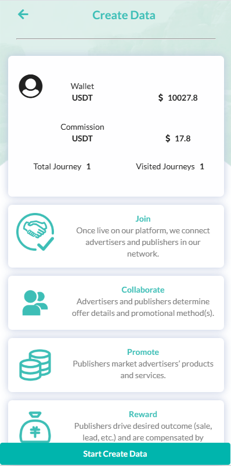
Task: Open the Join heading link
Action: 143,219
